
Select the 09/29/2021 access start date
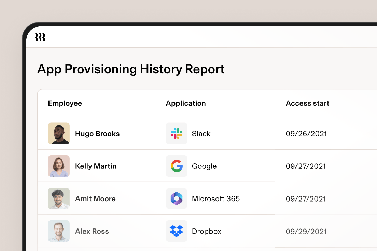(306, 231)
